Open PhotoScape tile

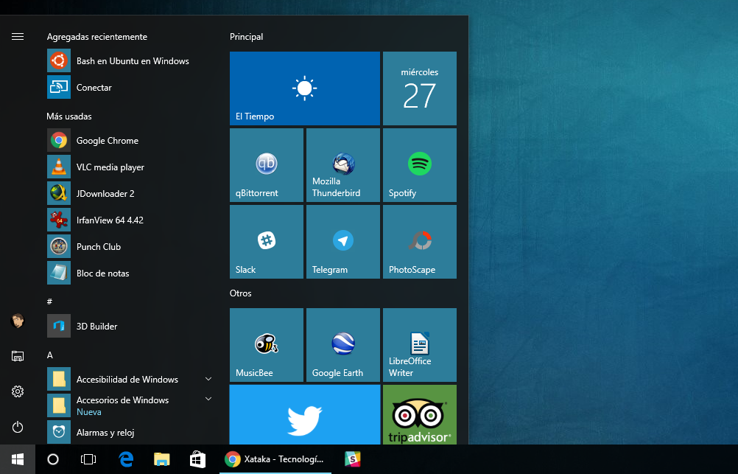tap(419, 242)
